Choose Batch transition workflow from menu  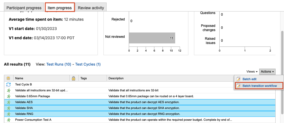(260, 86)
